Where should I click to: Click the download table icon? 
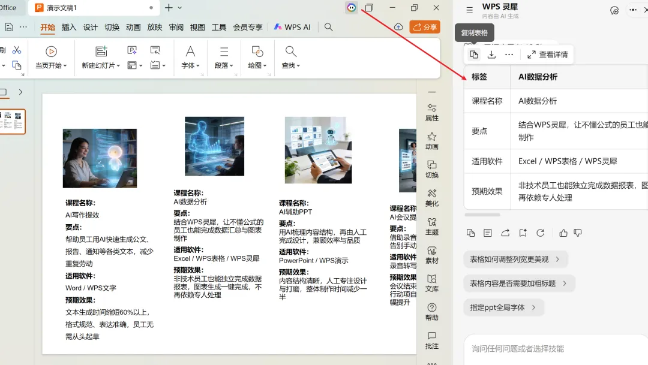click(x=491, y=55)
